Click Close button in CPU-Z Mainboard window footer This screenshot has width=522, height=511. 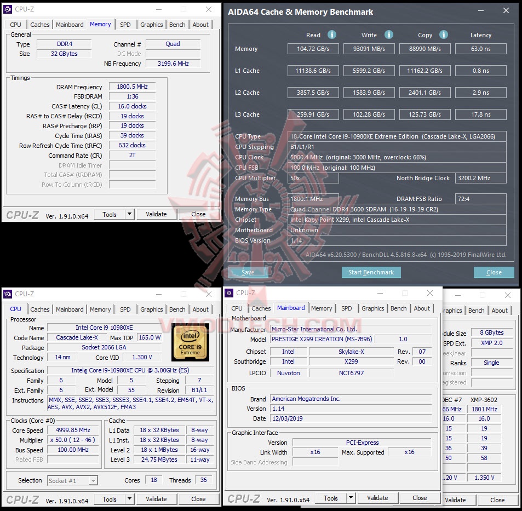click(420, 498)
